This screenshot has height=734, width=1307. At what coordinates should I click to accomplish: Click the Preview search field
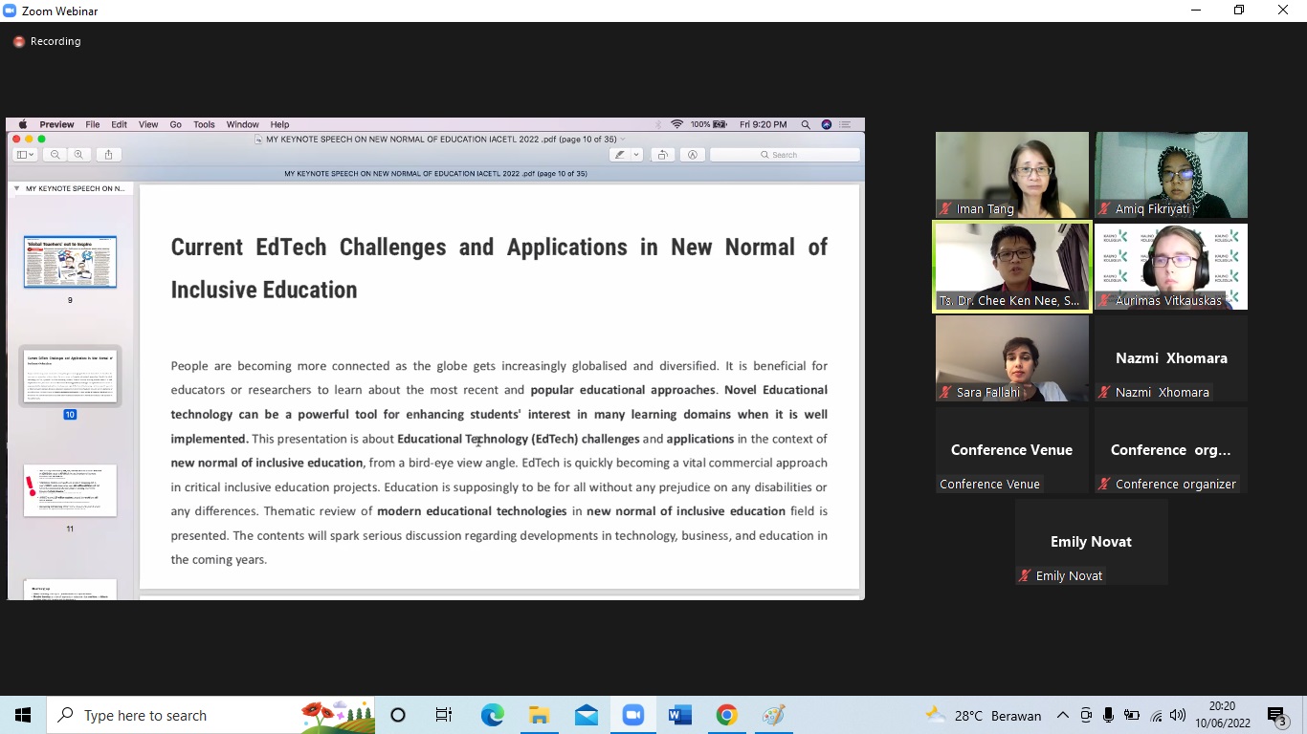point(785,155)
